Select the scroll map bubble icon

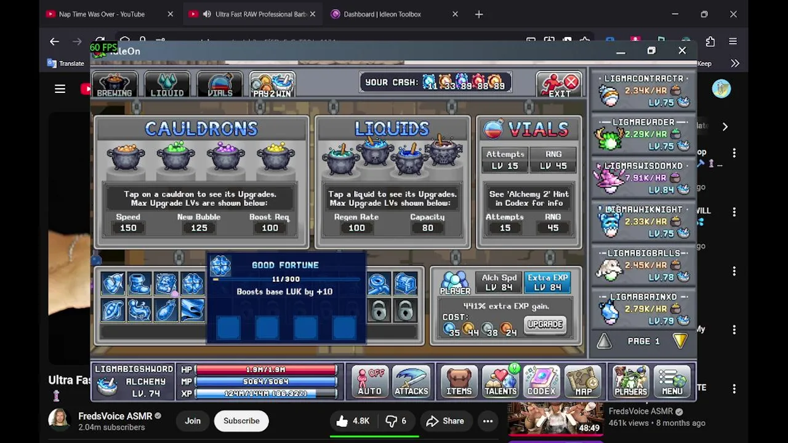click(166, 284)
